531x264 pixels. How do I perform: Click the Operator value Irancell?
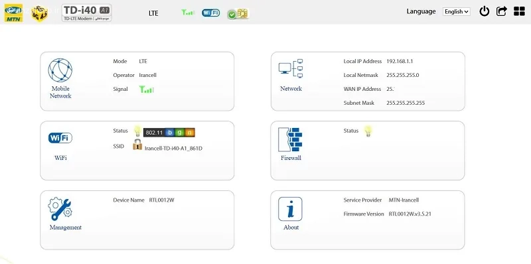click(147, 75)
